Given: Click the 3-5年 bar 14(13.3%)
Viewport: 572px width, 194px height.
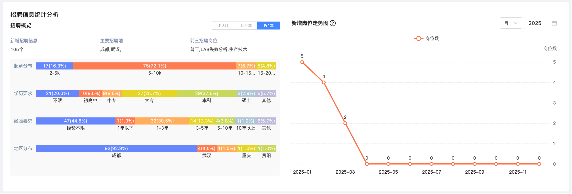Looking at the screenshot, I should click(x=202, y=121).
